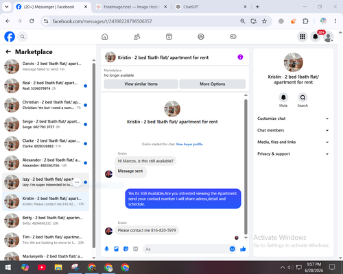343x274 pixels.
Task: Click the taskbar volume icon
Action: tap(290, 267)
